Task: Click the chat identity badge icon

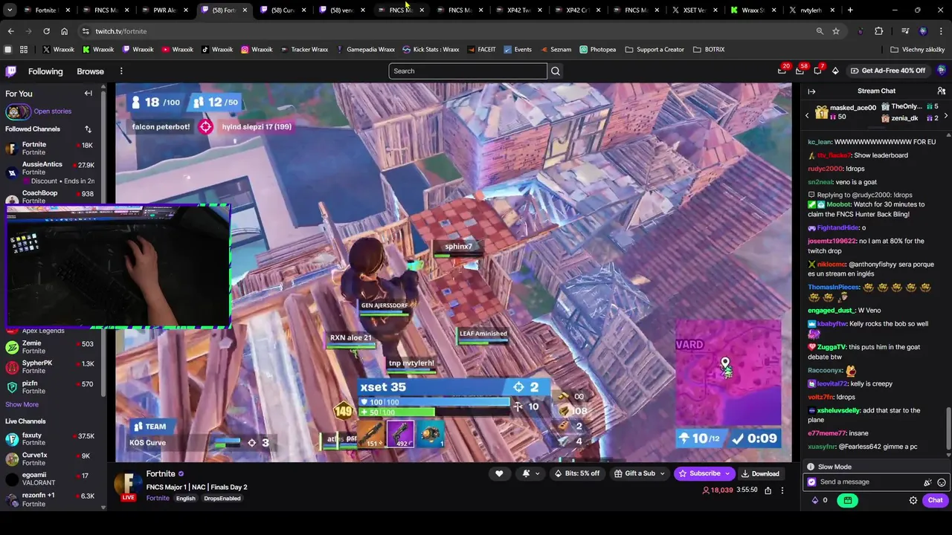Action: pos(812,482)
